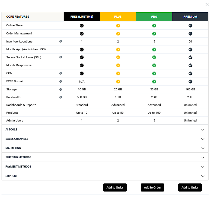Select the Premium plan column header
211x202 pixels.
pyautogui.click(x=190, y=17)
